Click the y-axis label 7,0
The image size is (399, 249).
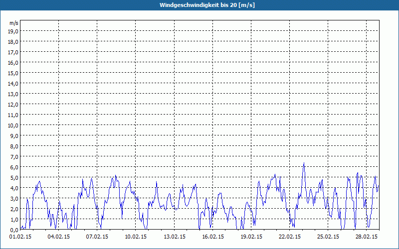(x=15, y=157)
